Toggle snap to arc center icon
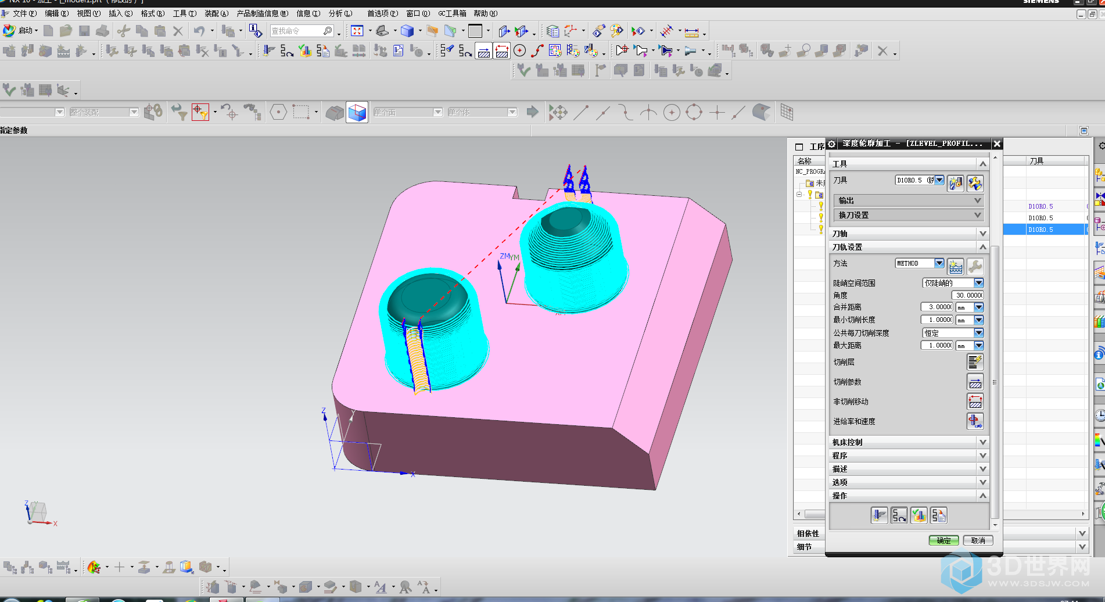Image resolution: width=1105 pixels, height=602 pixels. (672, 113)
